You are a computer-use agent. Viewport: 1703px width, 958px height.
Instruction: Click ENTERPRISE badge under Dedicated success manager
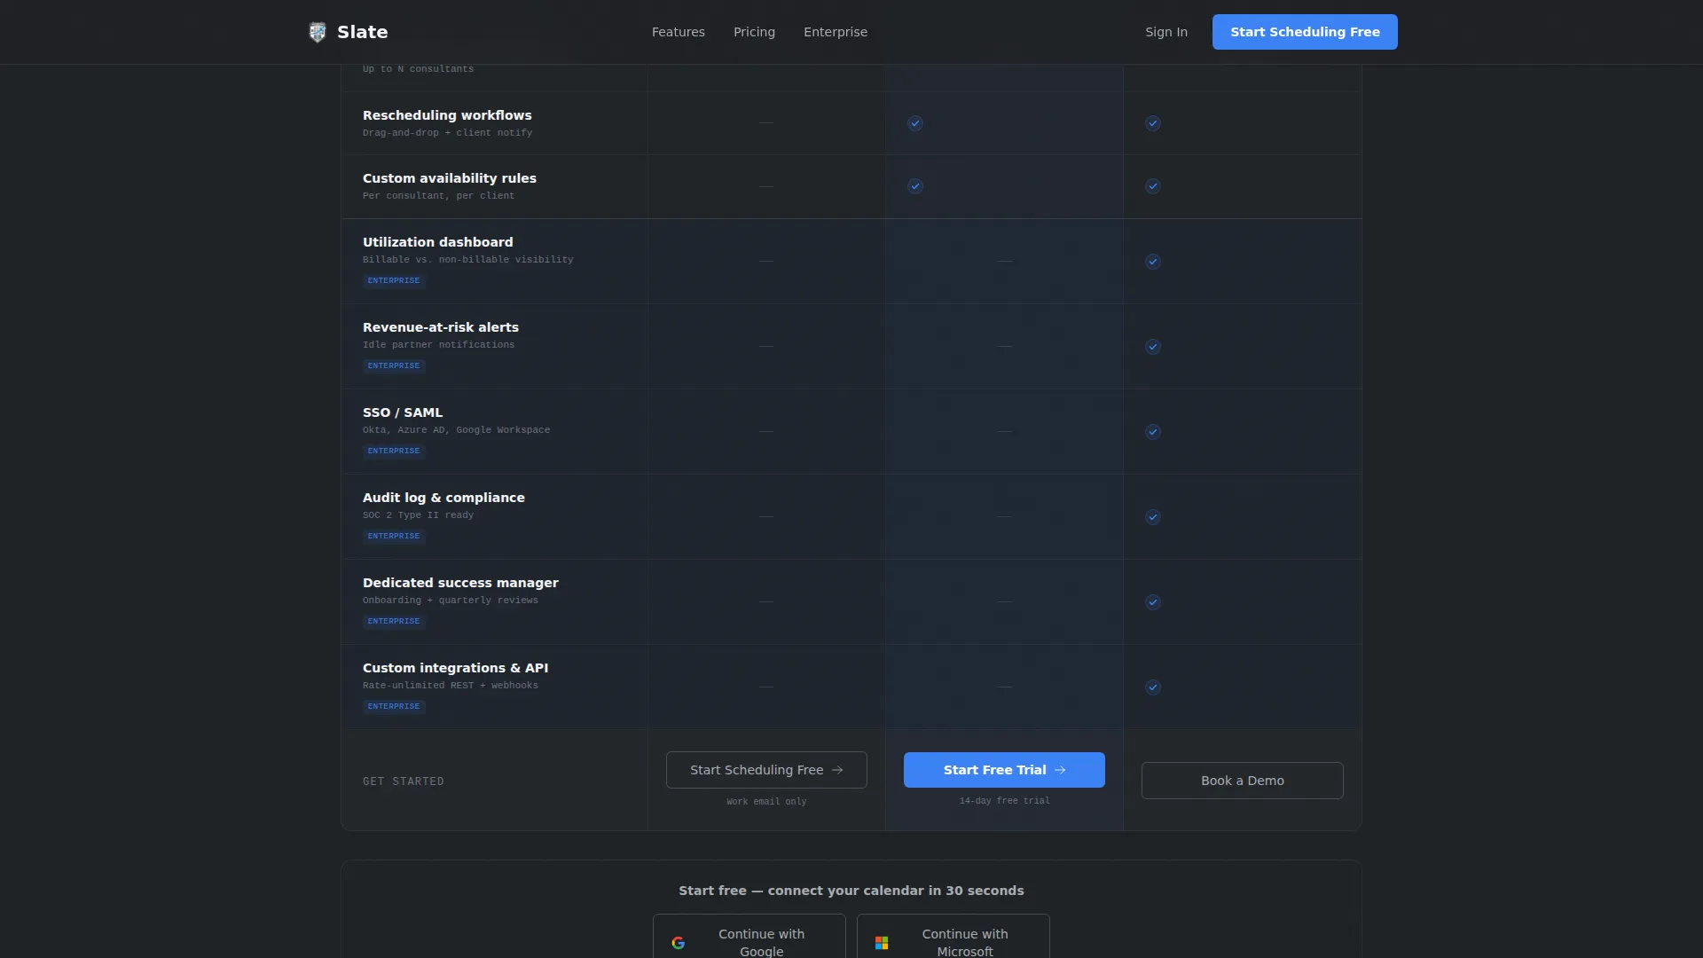[x=394, y=622]
